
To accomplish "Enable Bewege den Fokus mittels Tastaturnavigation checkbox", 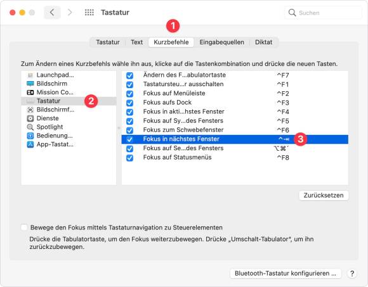I will (x=24, y=227).
